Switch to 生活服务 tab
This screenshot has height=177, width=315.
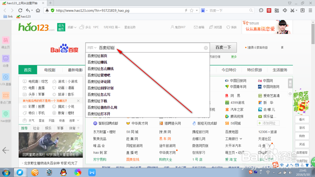pos(280,70)
